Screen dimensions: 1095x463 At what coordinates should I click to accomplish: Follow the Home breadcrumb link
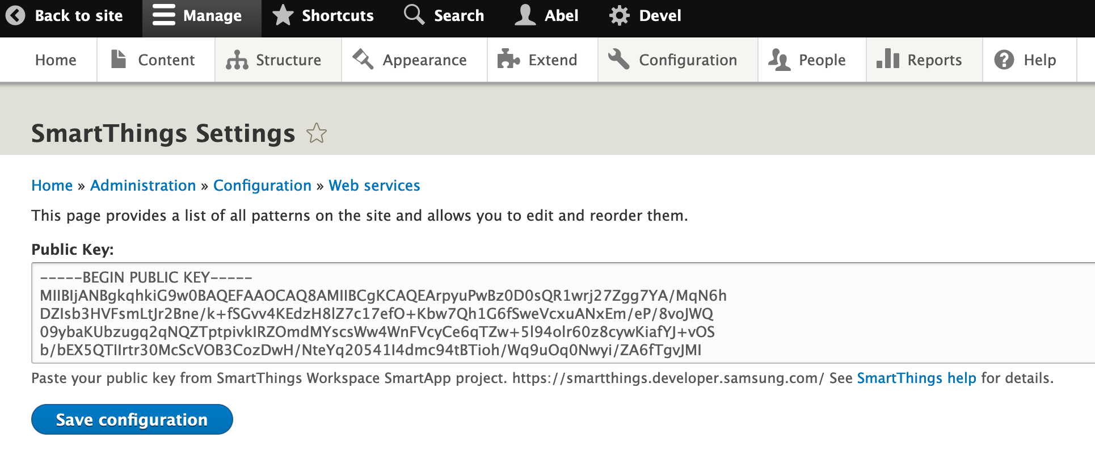[x=52, y=186]
